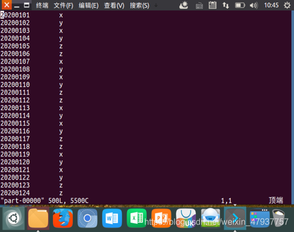The height and width of the screenshot is (232, 294).
Task: Open the battery indicator
Action: click(x=240, y=5)
